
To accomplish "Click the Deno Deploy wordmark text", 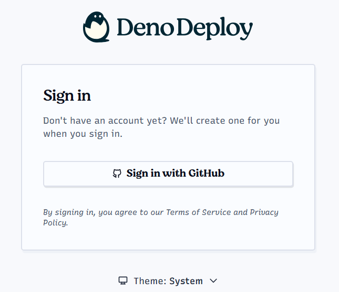I will coord(185,28).
